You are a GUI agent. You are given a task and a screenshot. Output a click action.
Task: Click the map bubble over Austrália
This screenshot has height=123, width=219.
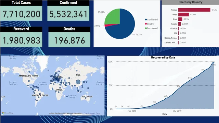point(86,98)
